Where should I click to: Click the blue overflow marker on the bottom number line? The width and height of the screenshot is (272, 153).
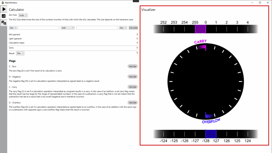(211, 134)
